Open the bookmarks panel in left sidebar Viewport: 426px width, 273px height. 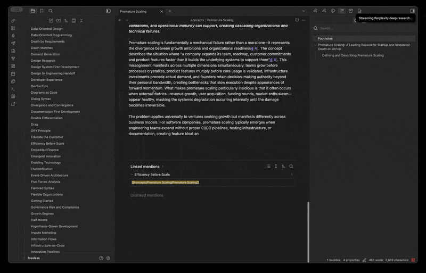(42, 11)
